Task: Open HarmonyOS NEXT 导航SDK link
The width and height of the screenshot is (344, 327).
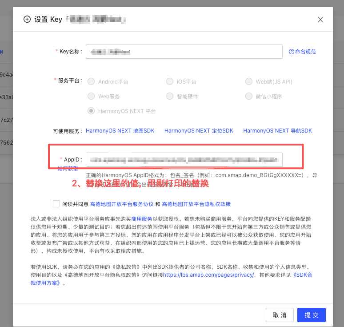Action: [277, 131]
